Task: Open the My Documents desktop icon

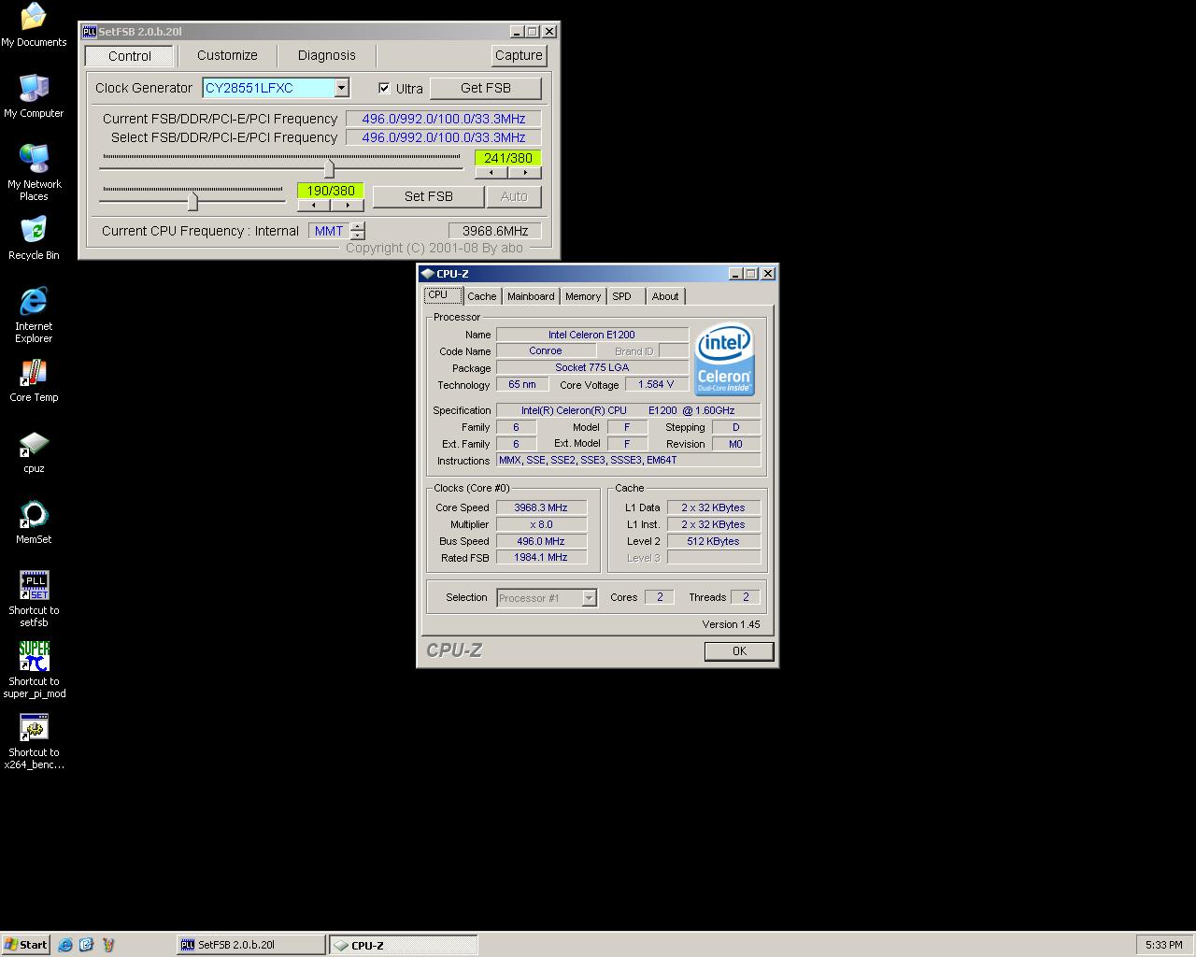Action: pyautogui.click(x=34, y=25)
